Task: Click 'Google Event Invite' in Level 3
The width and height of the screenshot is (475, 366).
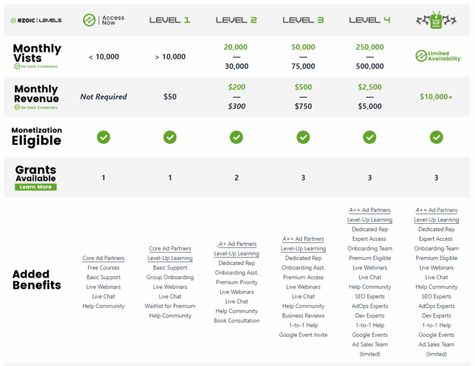Action: click(x=303, y=335)
